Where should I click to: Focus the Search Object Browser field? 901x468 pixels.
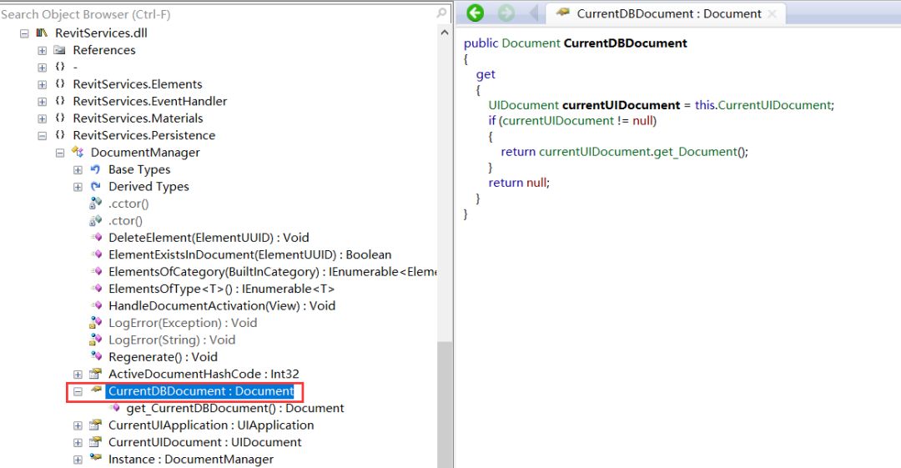pyautogui.click(x=219, y=14)
